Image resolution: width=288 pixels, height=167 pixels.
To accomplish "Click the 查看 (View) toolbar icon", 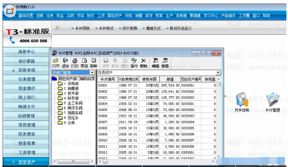I will coord(165,63).
